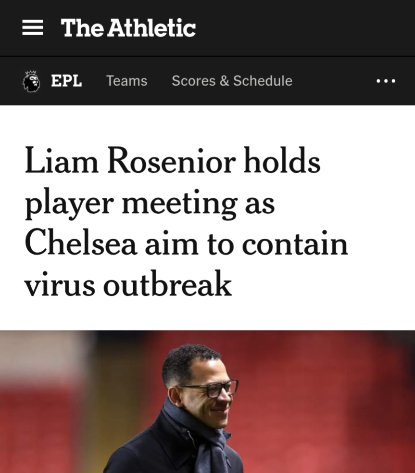Expand the site menu via three-lines icon

click(x=33, y=28)
